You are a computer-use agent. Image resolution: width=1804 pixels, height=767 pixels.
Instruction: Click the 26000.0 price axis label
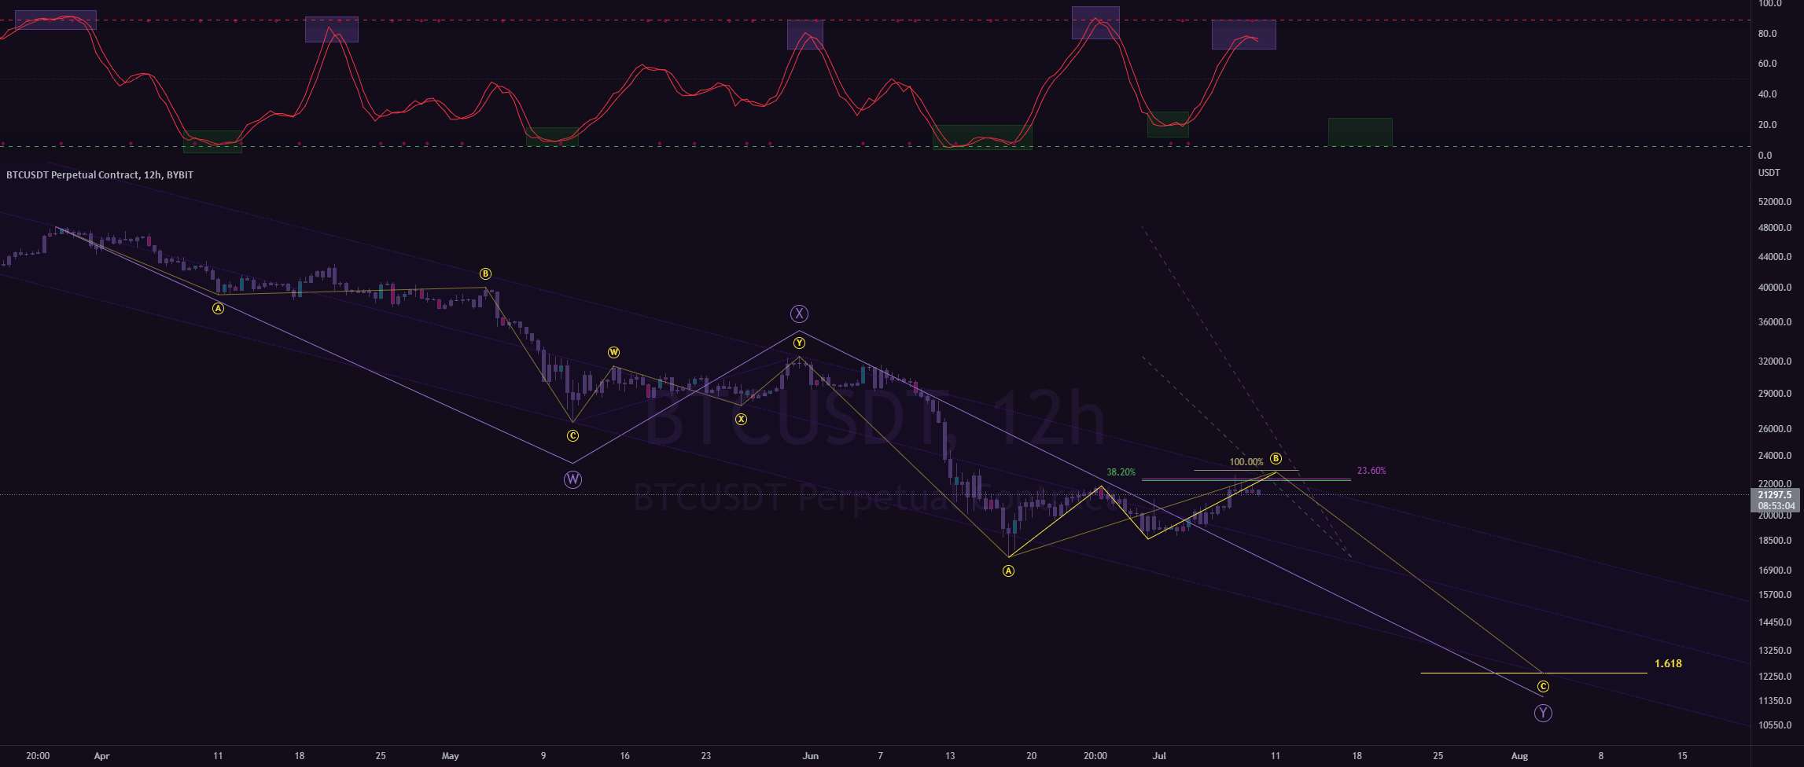coord(1773,429)
